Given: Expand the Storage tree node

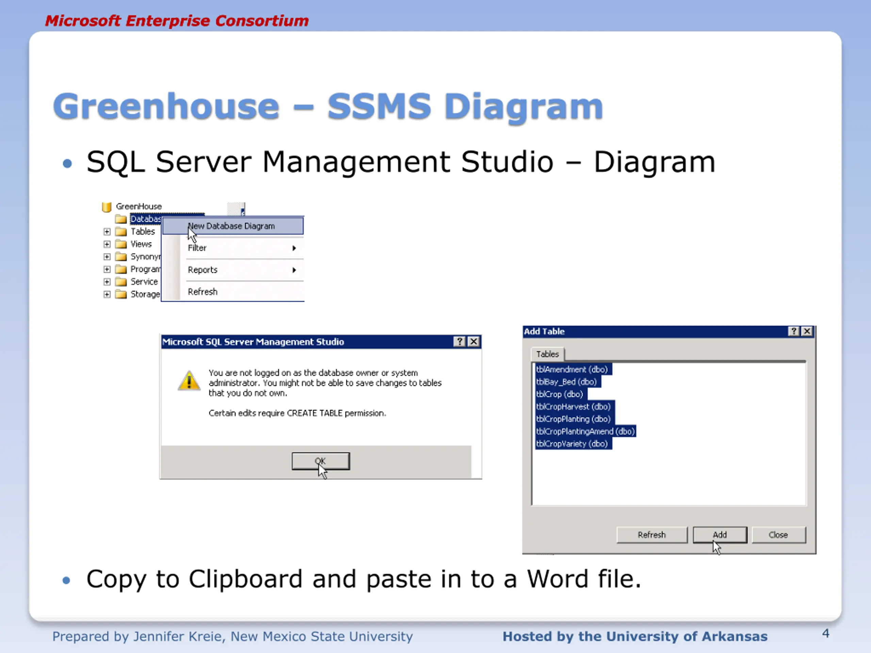Looking at the screenshot, I should (107, 295).
